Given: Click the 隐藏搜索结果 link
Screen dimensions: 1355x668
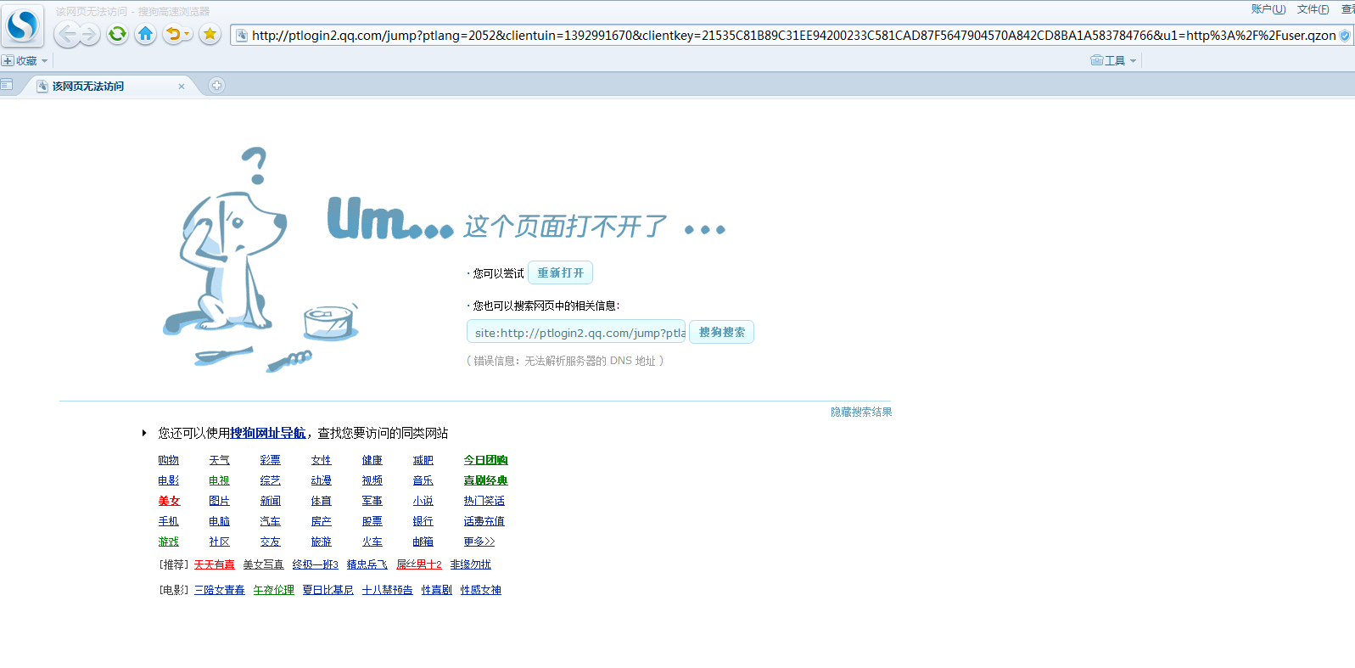Looking at the screenshot, I should coord(861,412).
